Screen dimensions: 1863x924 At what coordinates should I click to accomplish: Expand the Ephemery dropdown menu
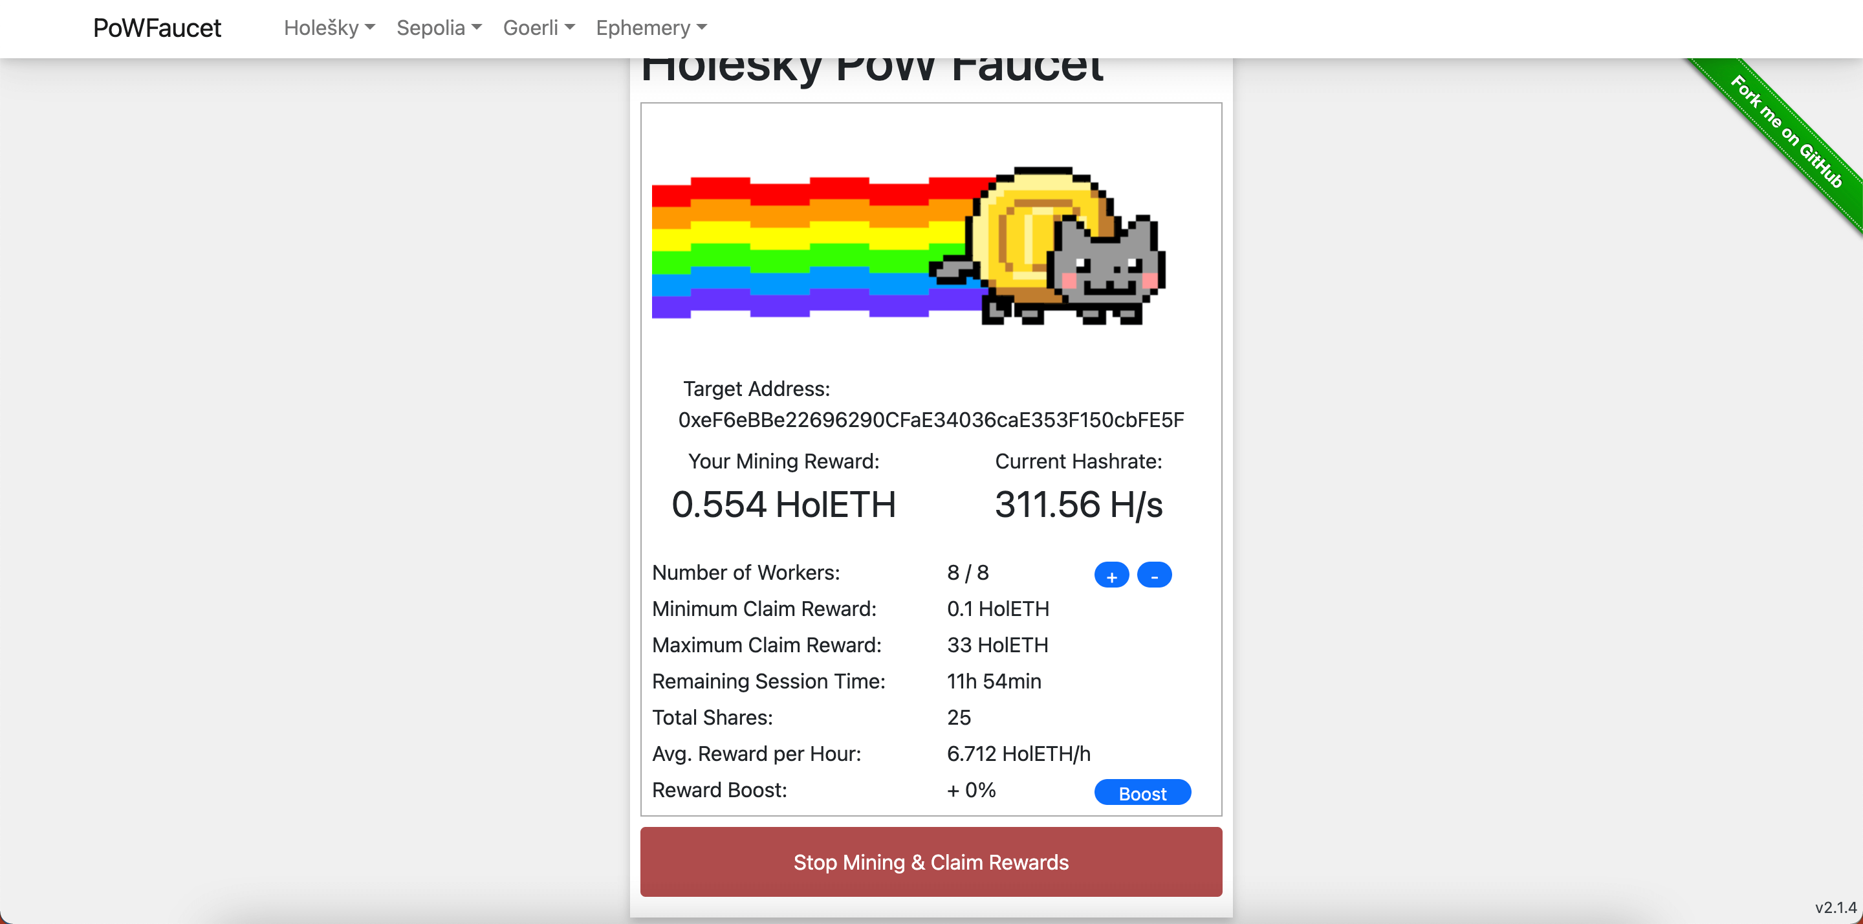(x=650, y=27)
